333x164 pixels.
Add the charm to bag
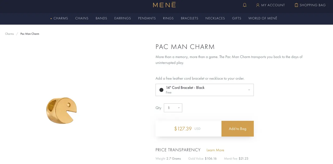[x=238, y=129]
